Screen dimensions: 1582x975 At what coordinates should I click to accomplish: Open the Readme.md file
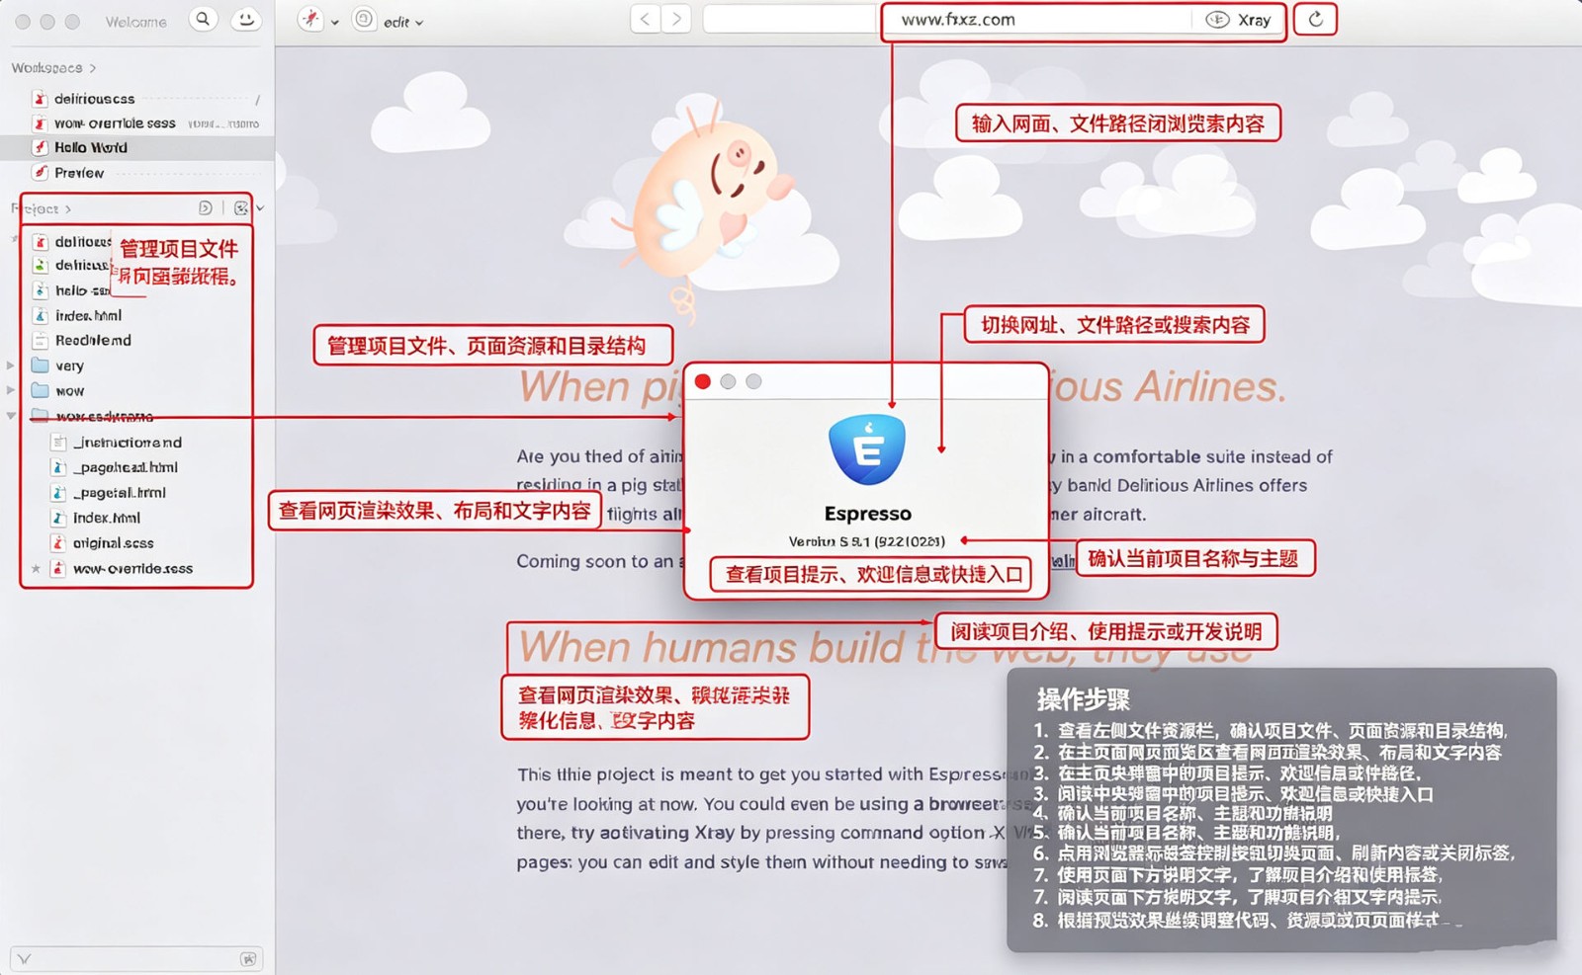[93, 341]
